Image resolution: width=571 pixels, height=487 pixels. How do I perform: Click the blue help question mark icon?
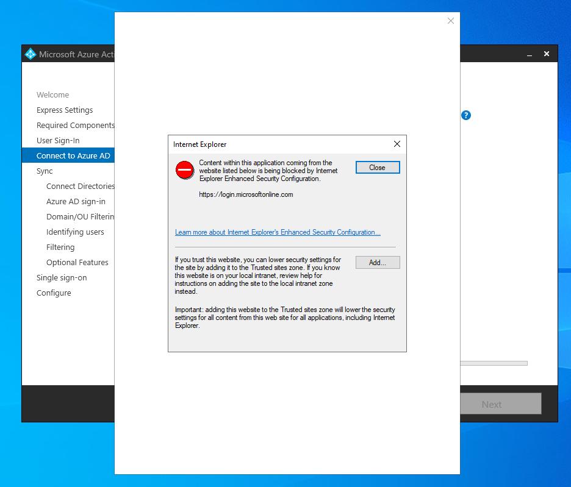465,115
